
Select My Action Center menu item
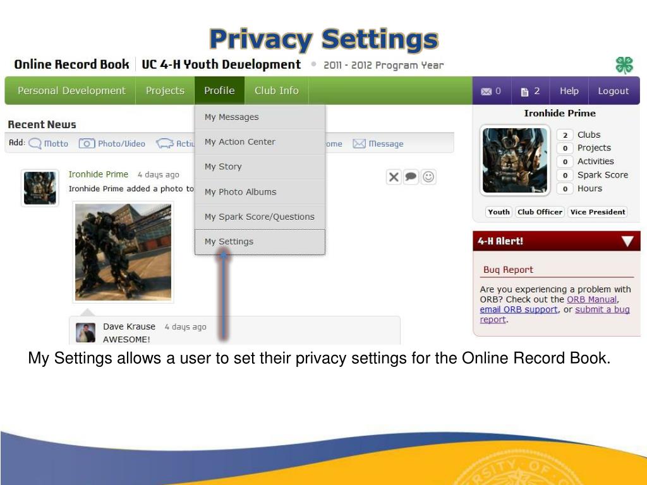[260, 142]
